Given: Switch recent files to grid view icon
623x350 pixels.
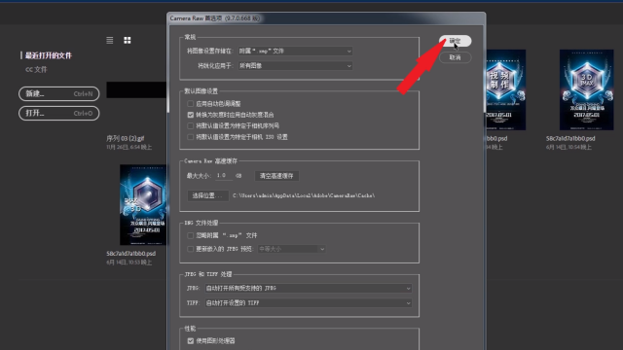Looking at the screenshot, I should tap(128, 40).
